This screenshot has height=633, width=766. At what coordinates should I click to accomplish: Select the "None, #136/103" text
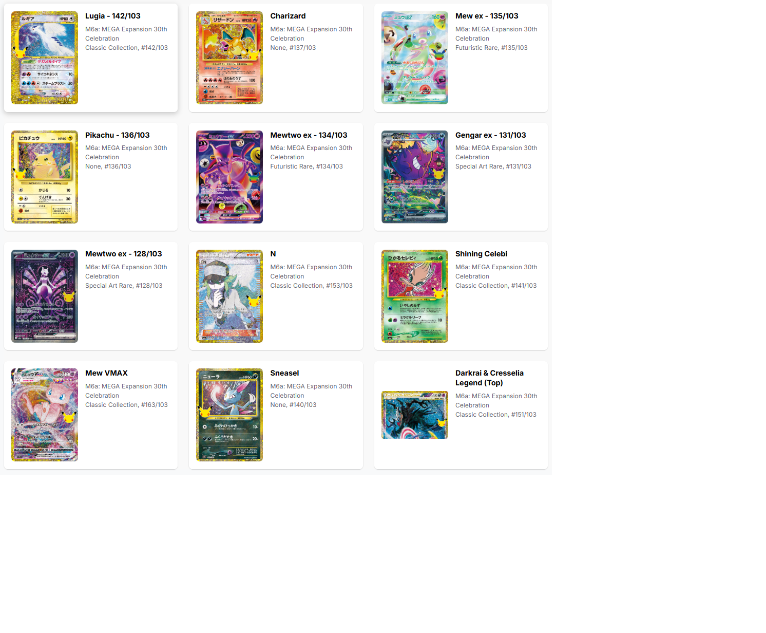108,166
